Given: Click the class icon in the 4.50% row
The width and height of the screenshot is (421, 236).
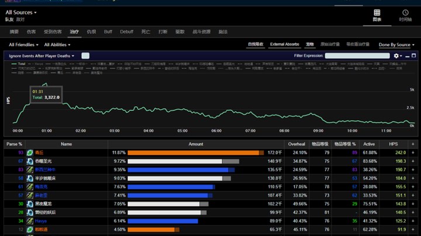Looking at the screenshot, I should [30, 230].
